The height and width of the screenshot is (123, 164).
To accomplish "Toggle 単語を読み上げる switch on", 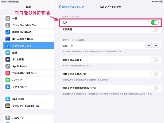I will [154, 60].
